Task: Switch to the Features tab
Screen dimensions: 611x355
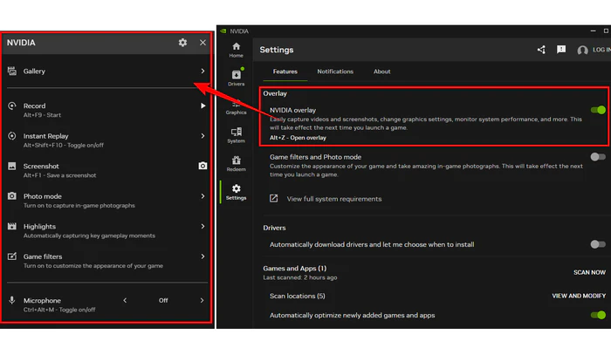Action: click(285, 72)
